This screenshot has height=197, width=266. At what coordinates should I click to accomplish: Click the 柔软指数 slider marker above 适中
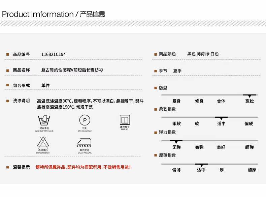click(x=221, y=118)
